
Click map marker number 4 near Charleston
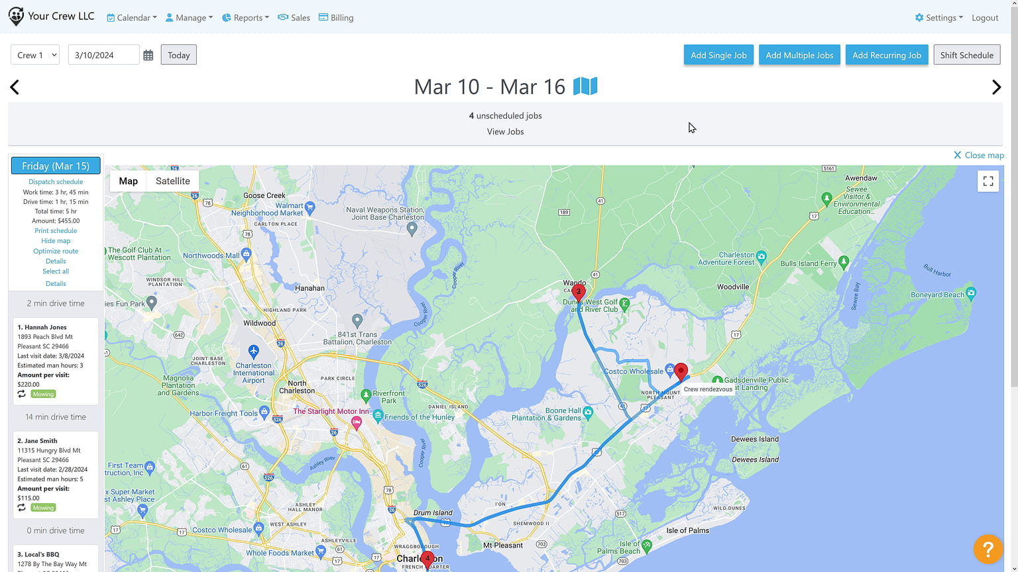pos(427,560)
